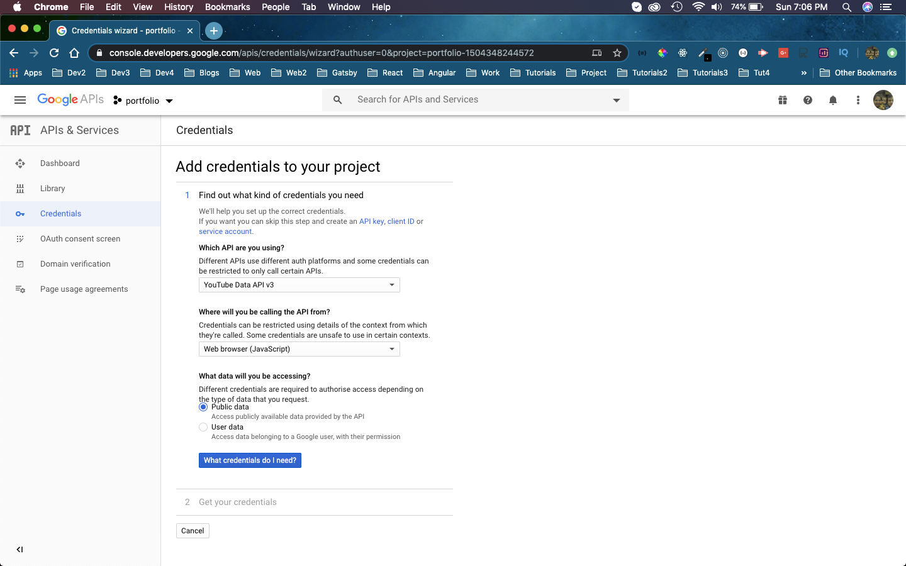Screen dimensions: 906x566
Task: Open the Google account avatar
Action: click(883, 100)
